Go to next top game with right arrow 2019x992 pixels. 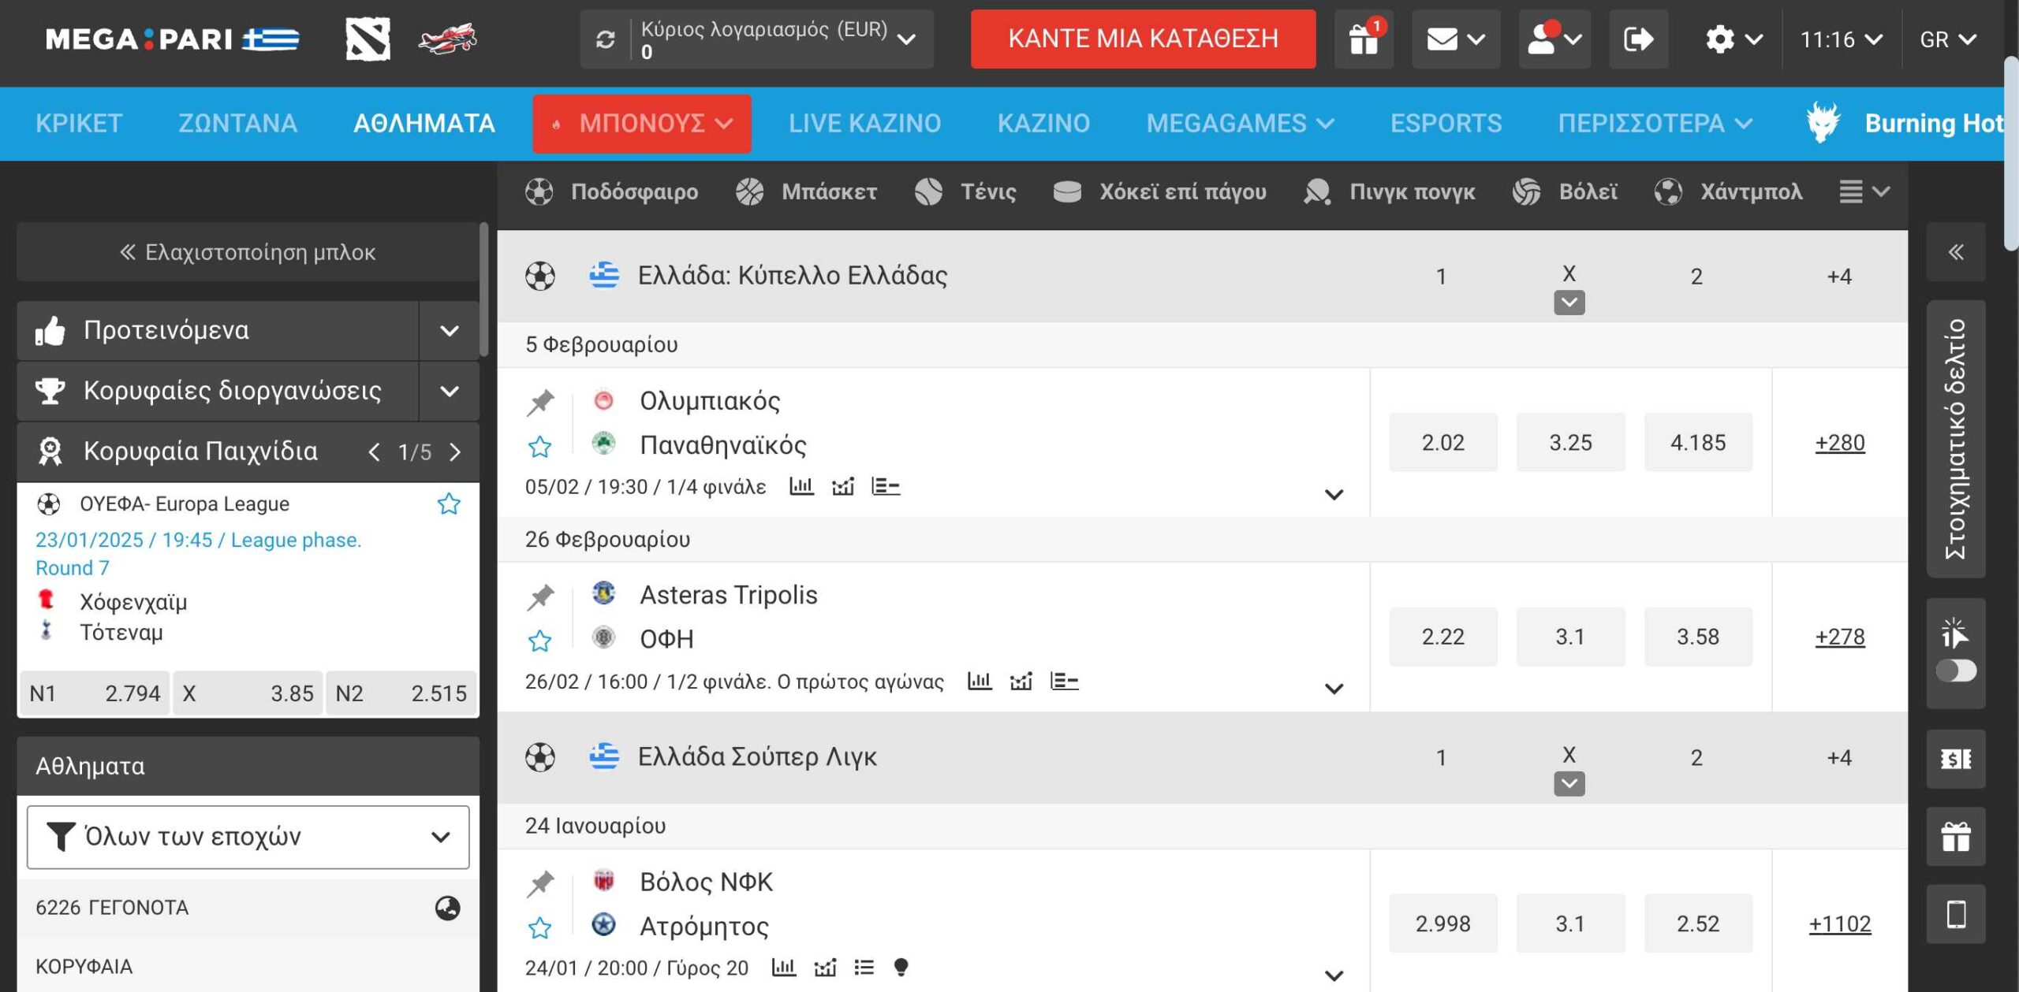[455, 452]
